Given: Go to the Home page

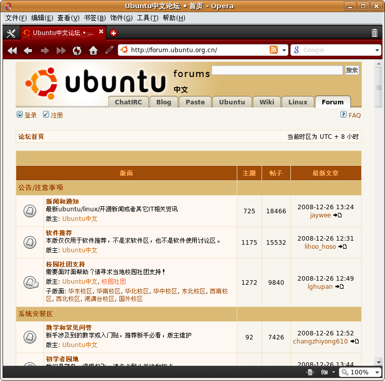Looking at the screenshot, I should 93,51.
